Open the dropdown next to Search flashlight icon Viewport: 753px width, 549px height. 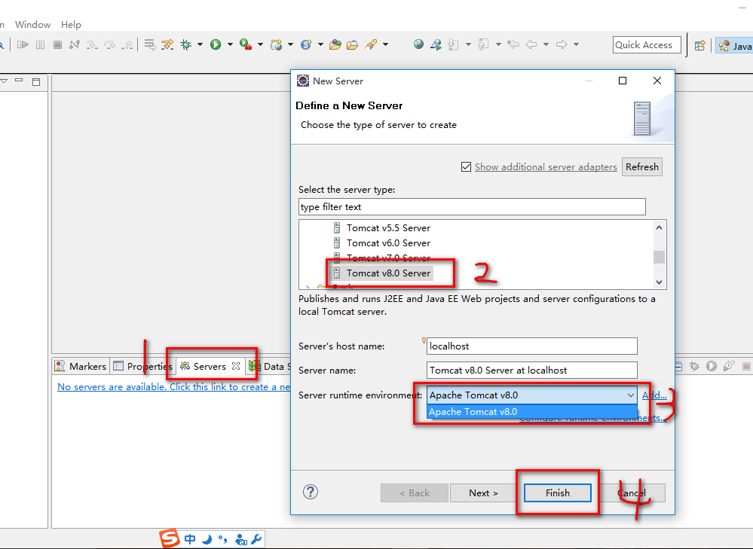pyautogui.click(x=385, y=44)
